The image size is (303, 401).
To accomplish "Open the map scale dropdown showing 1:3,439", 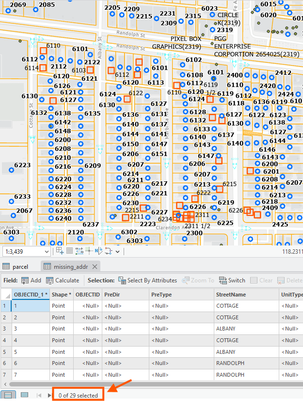I will pos(47,251).
